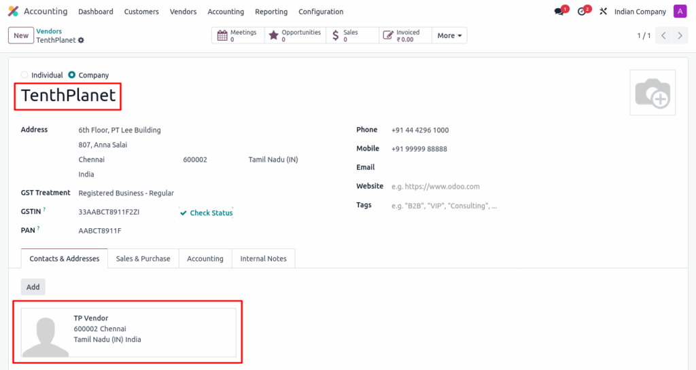Click the PAN help question mark
The width and height of the screenshot is (696, 370).
38,229
